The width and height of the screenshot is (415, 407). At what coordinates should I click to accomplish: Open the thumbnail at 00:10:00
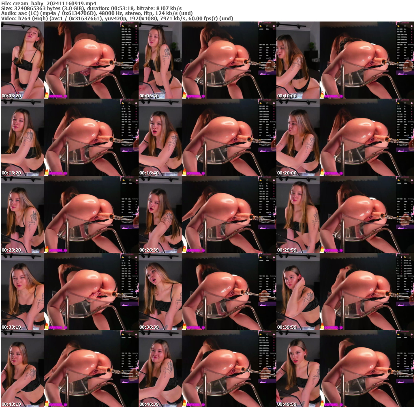click(x=345, y=60)
